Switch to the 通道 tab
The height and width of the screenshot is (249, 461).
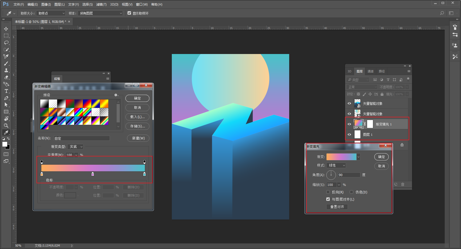point(371,71)
